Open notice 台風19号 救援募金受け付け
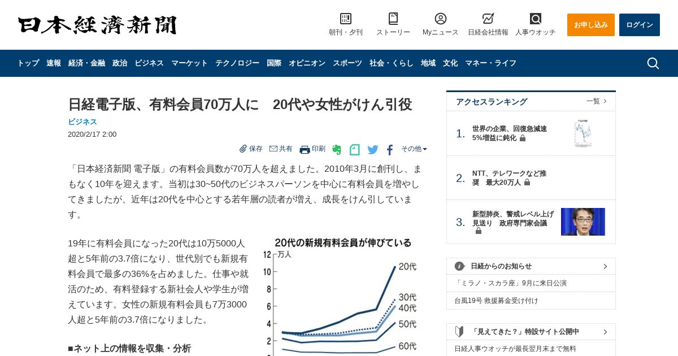678x356 pixels. pos(496,301)
